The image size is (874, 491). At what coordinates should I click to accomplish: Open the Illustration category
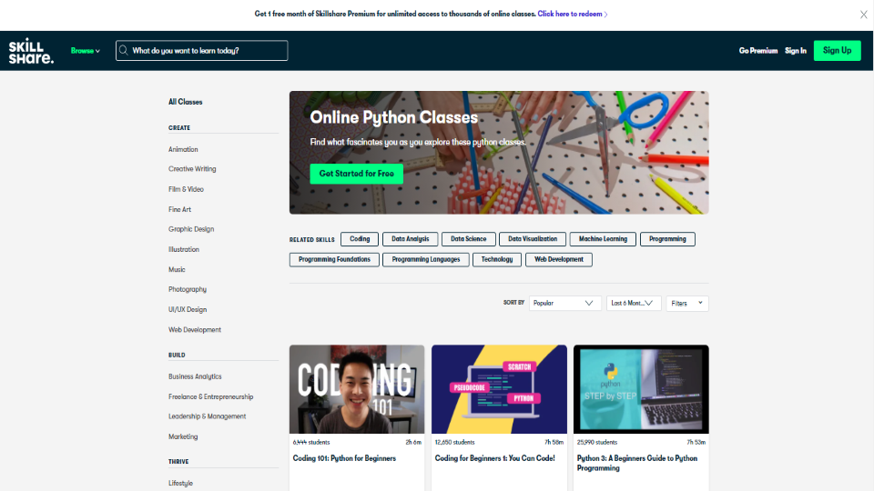pyautogui.click(x=184, y=249)
